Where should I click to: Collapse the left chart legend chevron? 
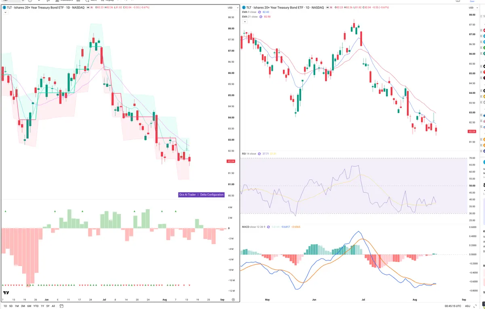(5, 13)
